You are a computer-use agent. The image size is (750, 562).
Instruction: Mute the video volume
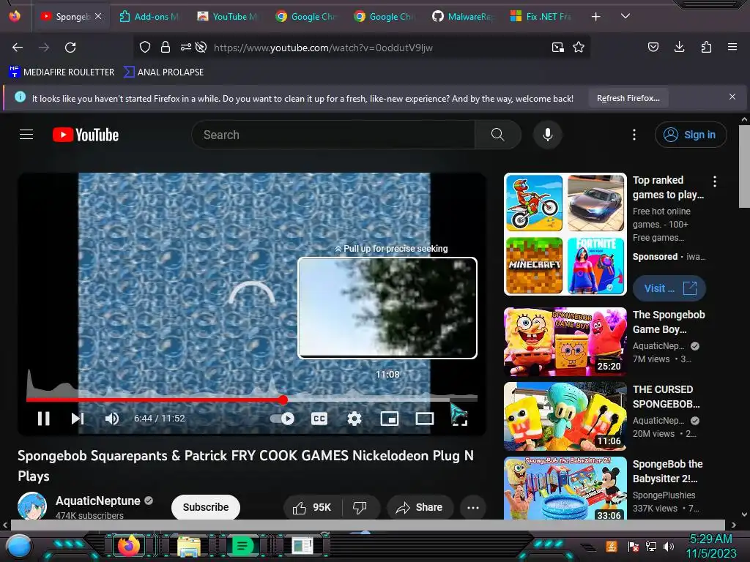tap(112, 419)
